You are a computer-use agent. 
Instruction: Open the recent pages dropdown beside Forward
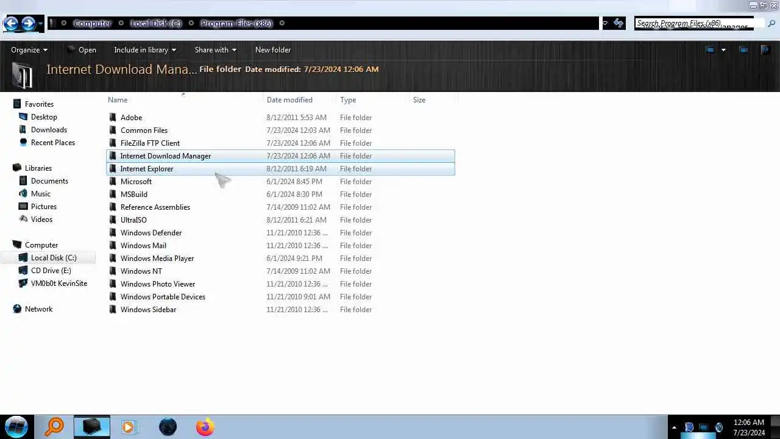coord(40,24)
